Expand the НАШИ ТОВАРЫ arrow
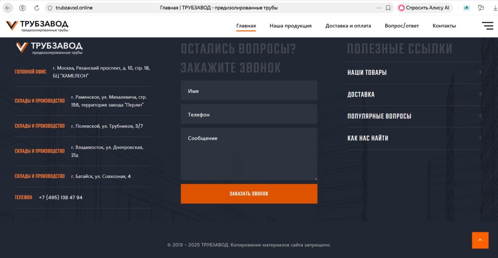The height and width of the screenshot is (258, 498). tap(480, 72)
